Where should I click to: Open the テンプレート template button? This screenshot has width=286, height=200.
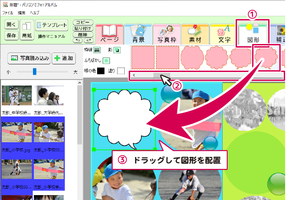52,25
